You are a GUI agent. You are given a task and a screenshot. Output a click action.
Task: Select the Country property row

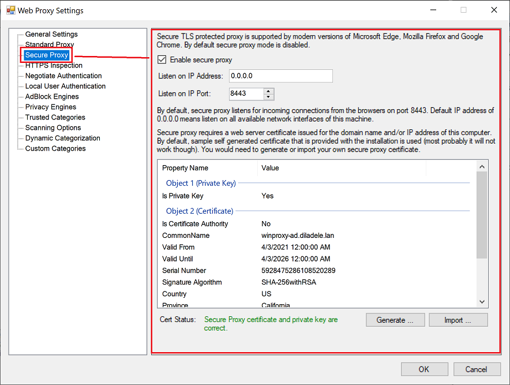[x=317, y=294]
